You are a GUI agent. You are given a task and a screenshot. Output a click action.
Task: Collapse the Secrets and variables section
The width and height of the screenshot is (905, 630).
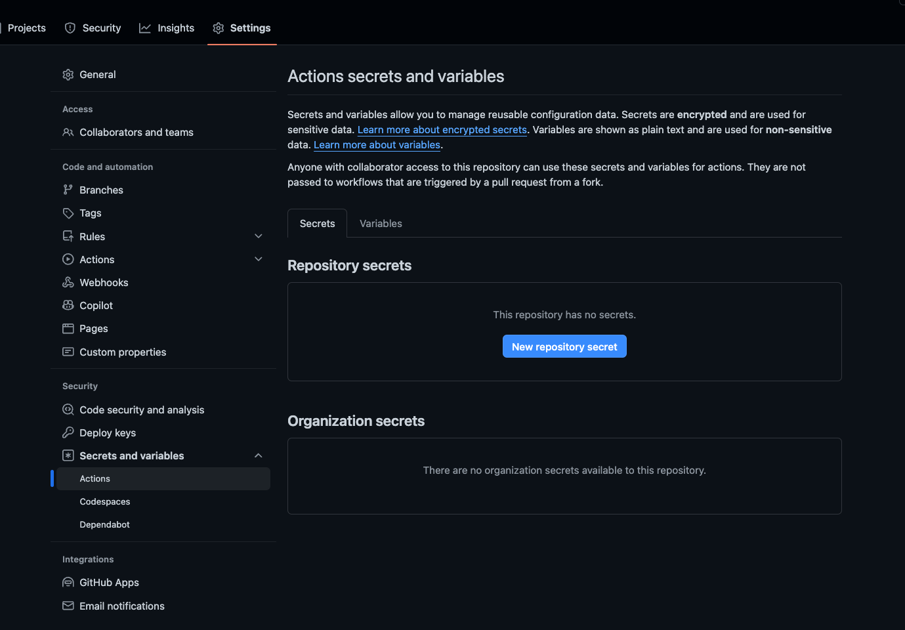pos(258,455)
